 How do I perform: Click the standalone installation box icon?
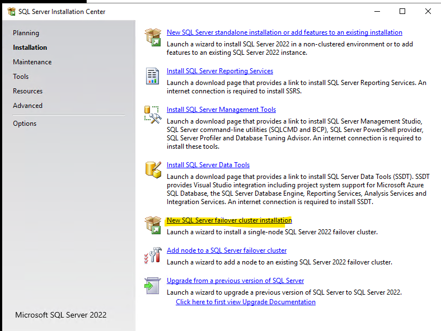click(153, 37)
